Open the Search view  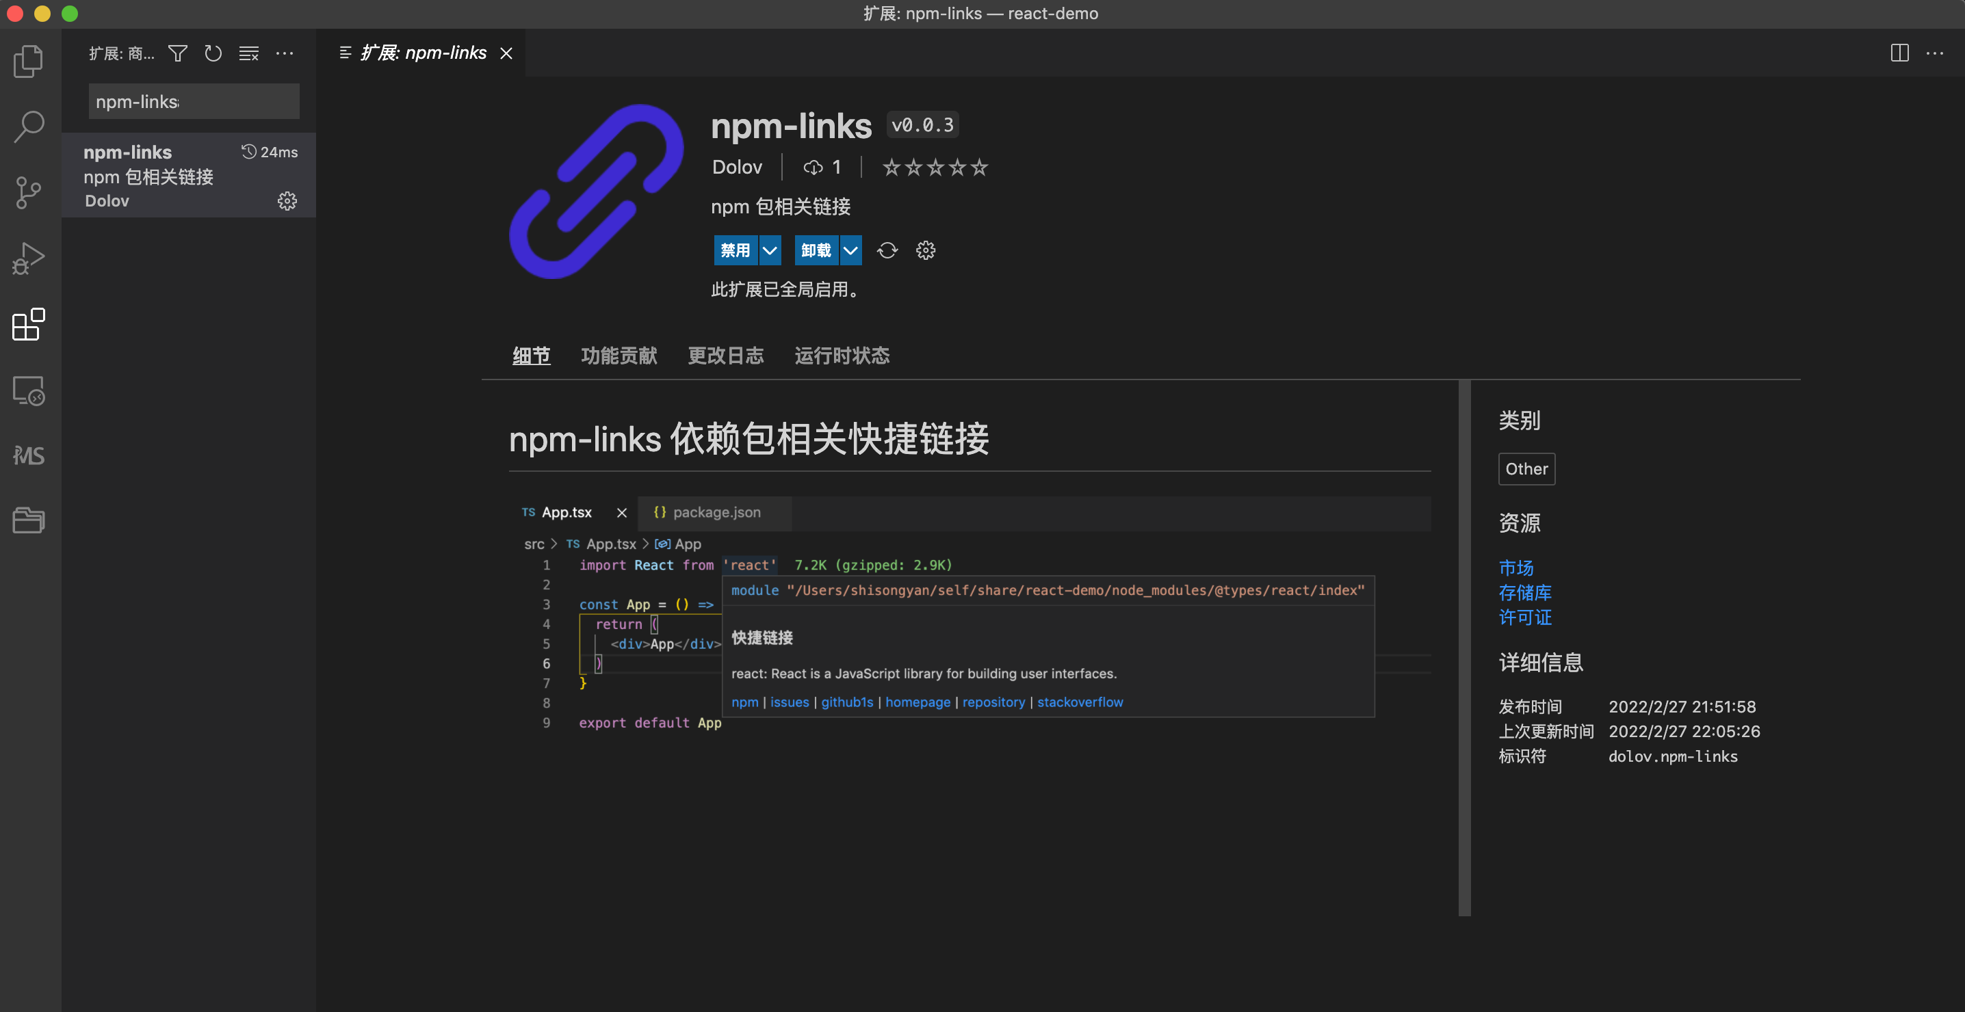[28, 126]
